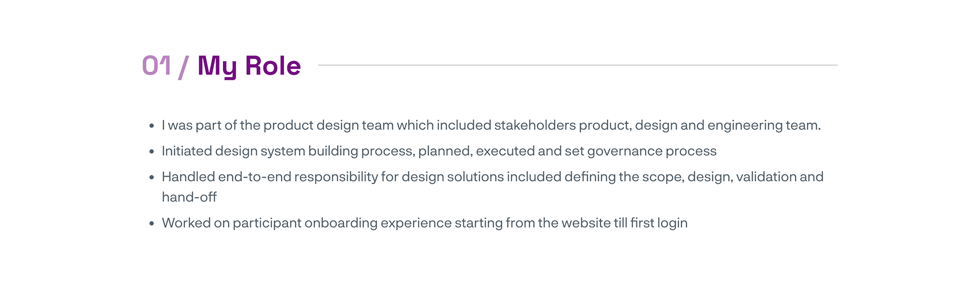Click the wrapped "hand-off" text line

click(x=189, y=197)
